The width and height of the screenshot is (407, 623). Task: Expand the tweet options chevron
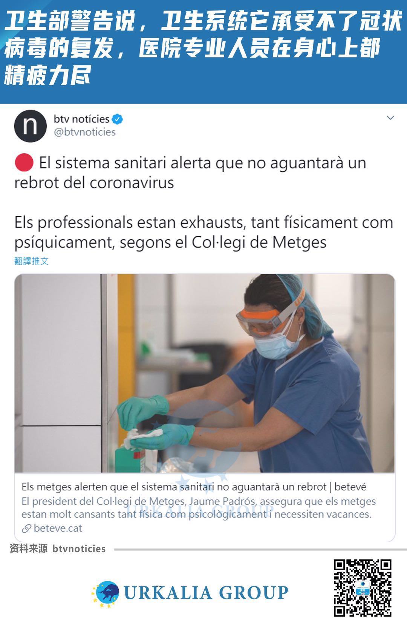point(390,118)
